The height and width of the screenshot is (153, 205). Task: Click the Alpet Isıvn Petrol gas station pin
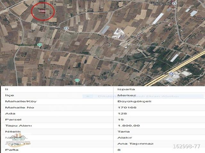[171, 74]
